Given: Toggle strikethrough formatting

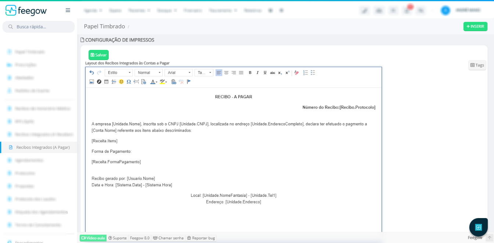Looking at the screenshot, I should coord(273,73).
